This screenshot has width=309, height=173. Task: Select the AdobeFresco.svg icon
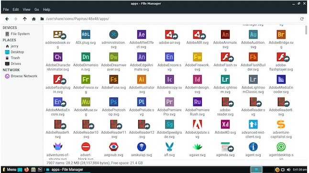coord(86,79)
